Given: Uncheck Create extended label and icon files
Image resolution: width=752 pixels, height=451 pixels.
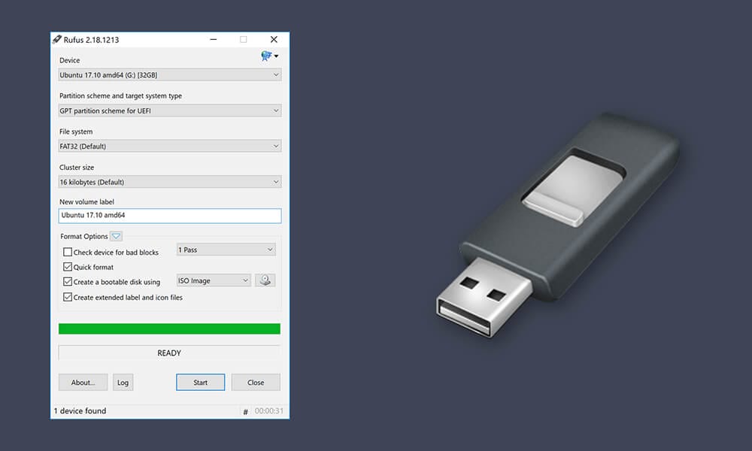Looking at the screenshot, I should pyautogui.click(x=67, y=297).
